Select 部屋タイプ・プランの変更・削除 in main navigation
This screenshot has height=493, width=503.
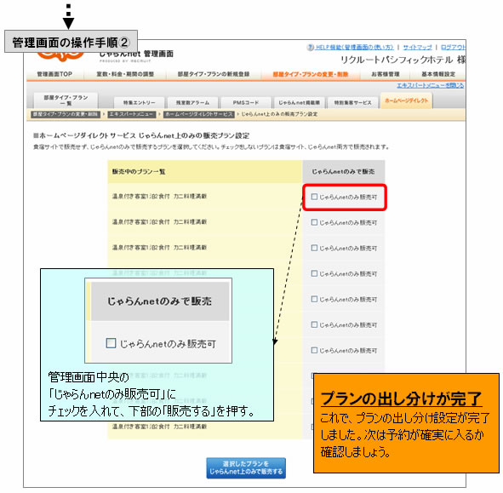click(310, 74)
